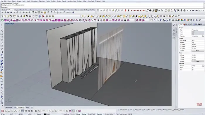This screenshot has height=115, width=205.
Task: Click the first padlock Lock icon
Action: pyautogui.click(x=18, y=16)
